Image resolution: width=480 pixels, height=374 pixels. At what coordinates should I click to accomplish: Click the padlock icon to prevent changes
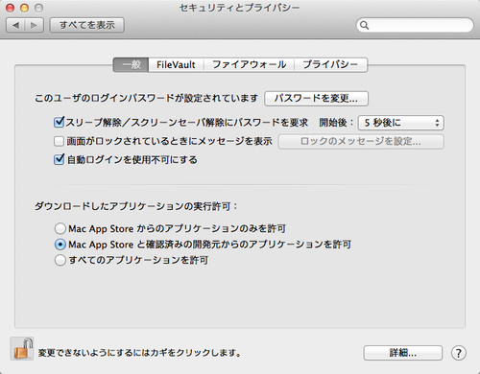[x=22, y=349]
